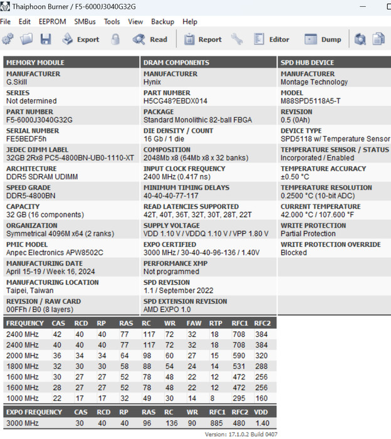Click the Read SPD toolbar button
Viewport: 391px width, 439px height.
(150, 39)
